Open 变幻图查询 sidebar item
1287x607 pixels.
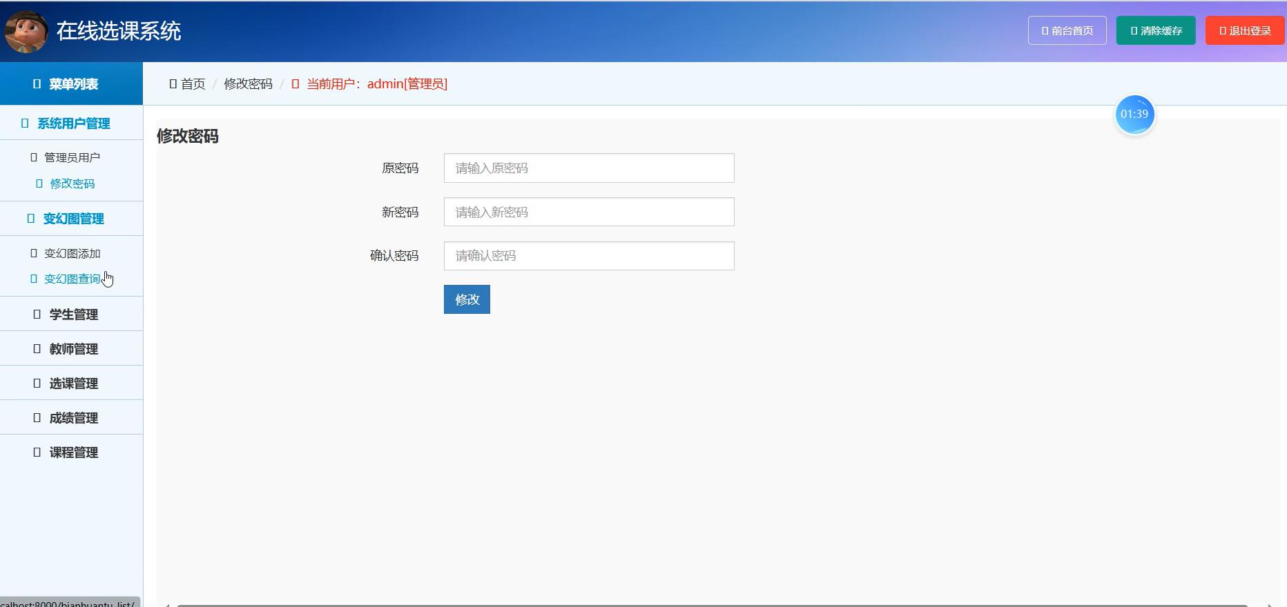pos(66,279)
